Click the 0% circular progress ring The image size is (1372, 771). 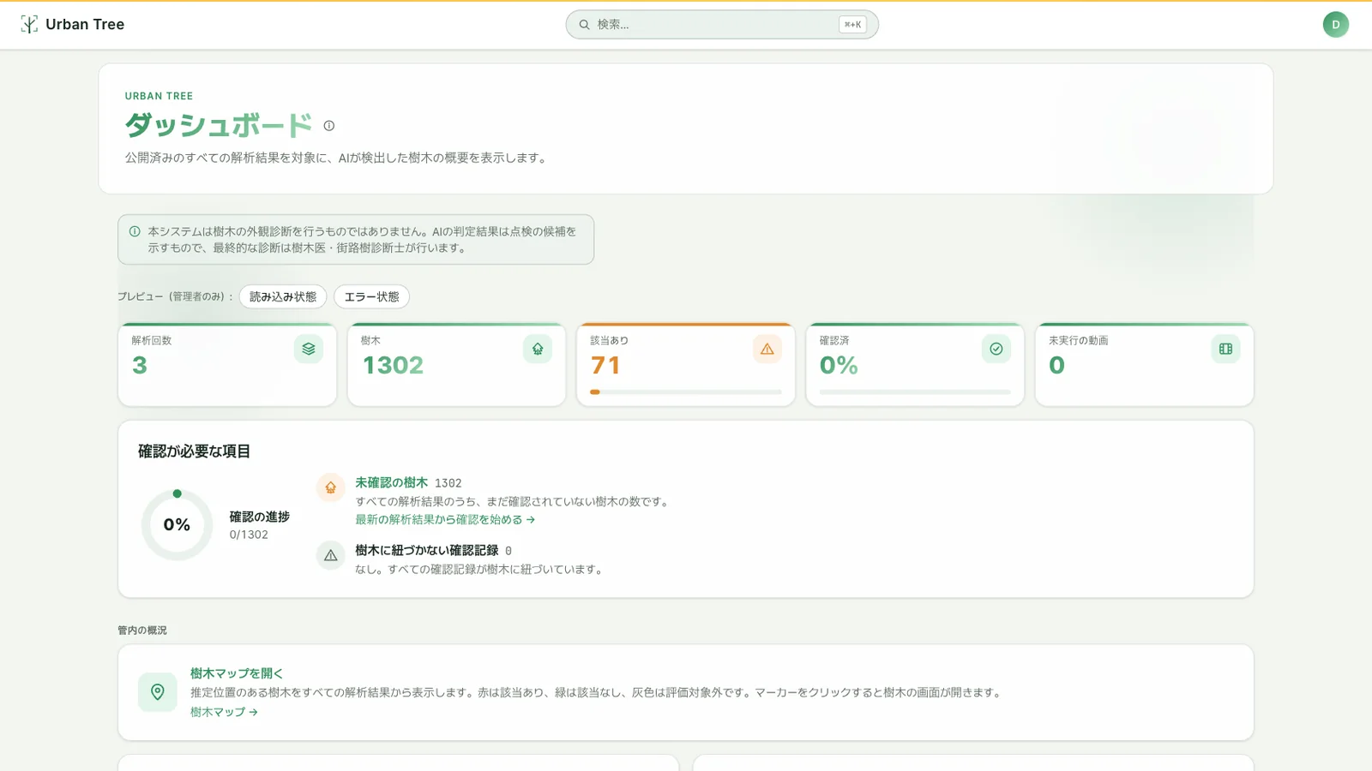point(177,525)
